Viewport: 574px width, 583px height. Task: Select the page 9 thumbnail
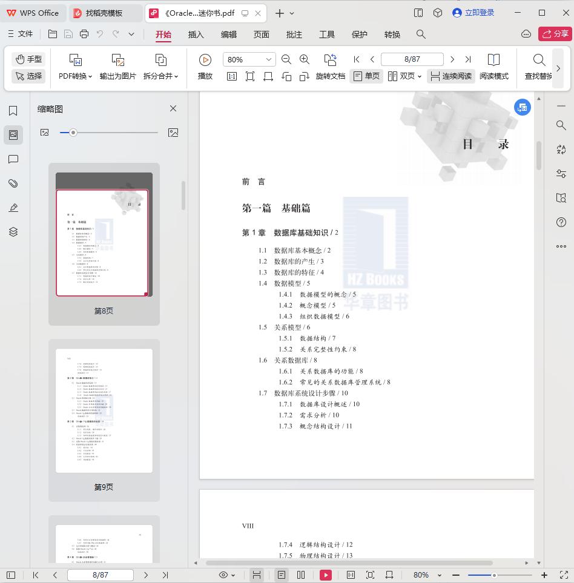(104, 411)
